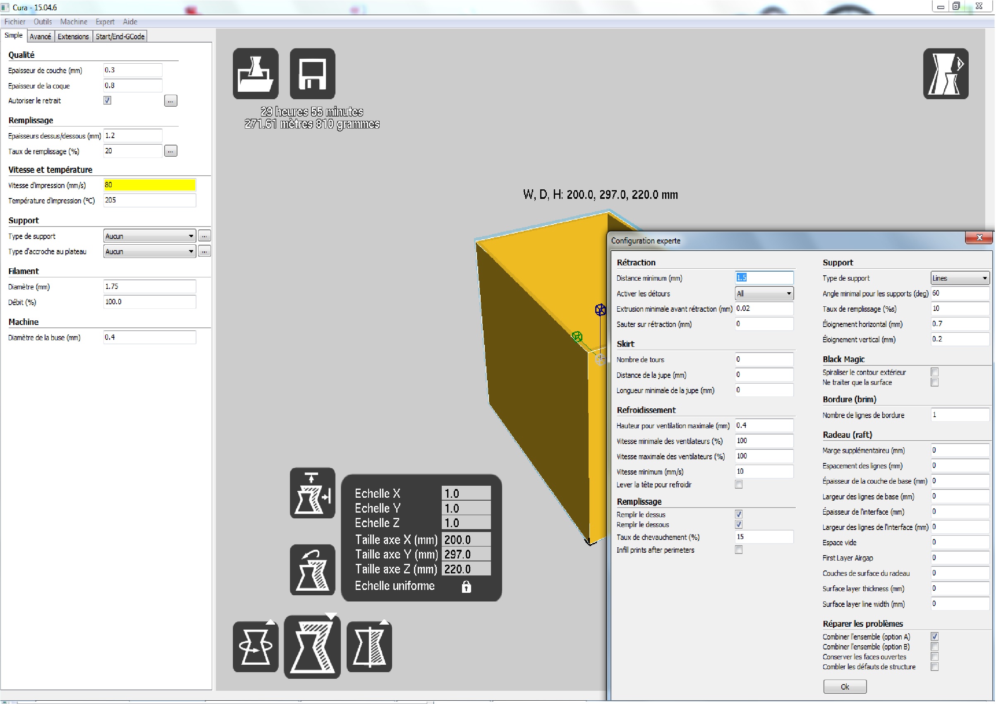
Task: Expand Activer les détours dropdown
Action: click(x=764, y=294)
